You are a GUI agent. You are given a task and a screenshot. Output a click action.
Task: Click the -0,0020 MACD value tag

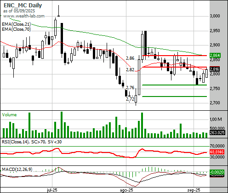click(x=217, y=172)
